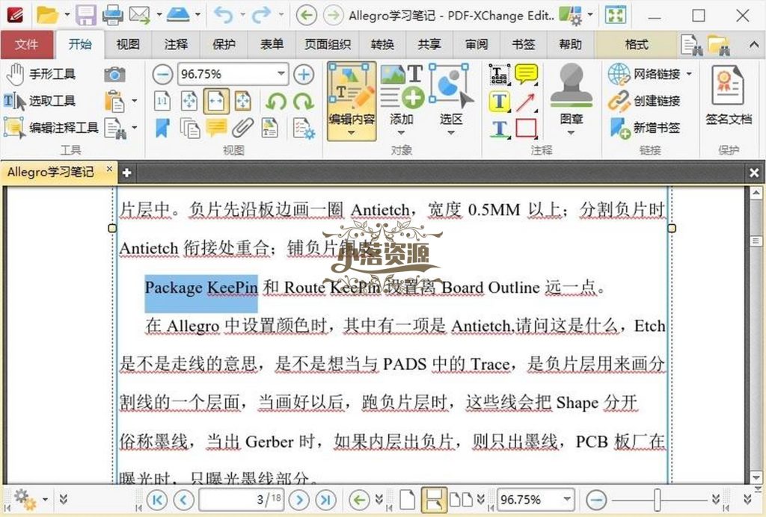The height and width of the screenshot is (517, 766).
Task: Switch to the 注释 (Comment) tab
Action: pyautogui.click(x=177, y=44)
